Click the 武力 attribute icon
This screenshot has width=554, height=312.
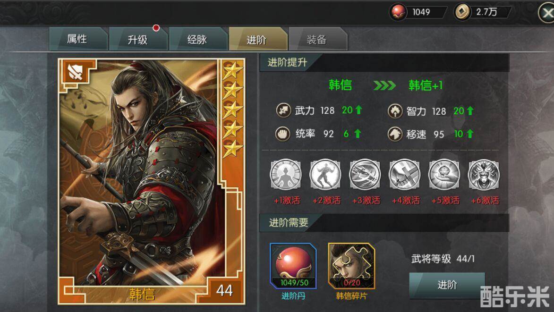click(x=283, y=110)
